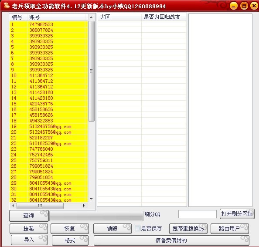Select row 21 account 529182297

[x=49, y=138]
